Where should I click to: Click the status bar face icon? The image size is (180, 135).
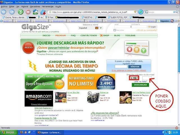[x=177, y=128]
